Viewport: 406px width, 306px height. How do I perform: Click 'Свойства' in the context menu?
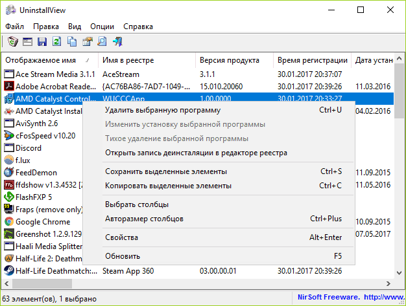pos(122,237)
